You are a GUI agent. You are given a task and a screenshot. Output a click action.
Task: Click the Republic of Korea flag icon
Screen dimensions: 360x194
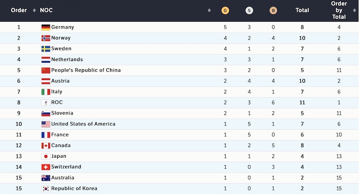(46, 188)
